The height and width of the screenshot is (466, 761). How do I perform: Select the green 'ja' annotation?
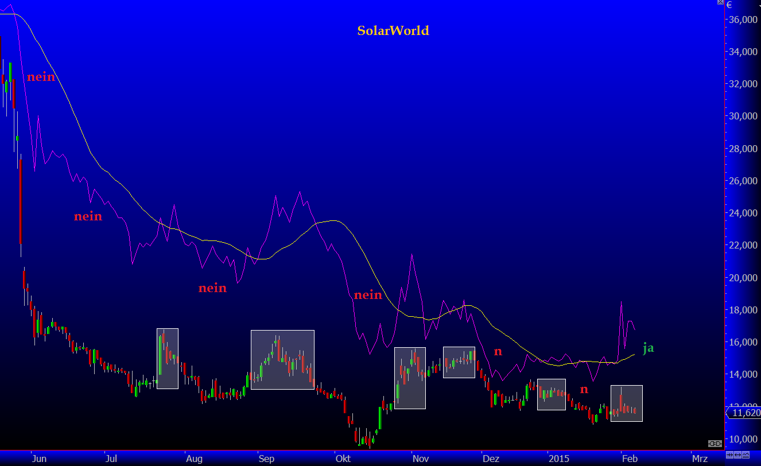pyautogui.click(x=648, y=348)
